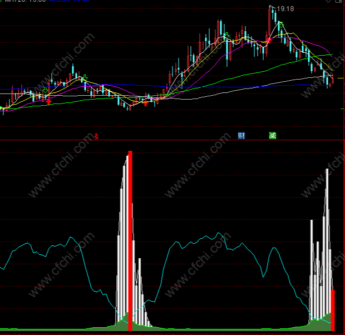Click the leftmost green down sell arrow
Screen dimensions: 345x335
(45, 91)
